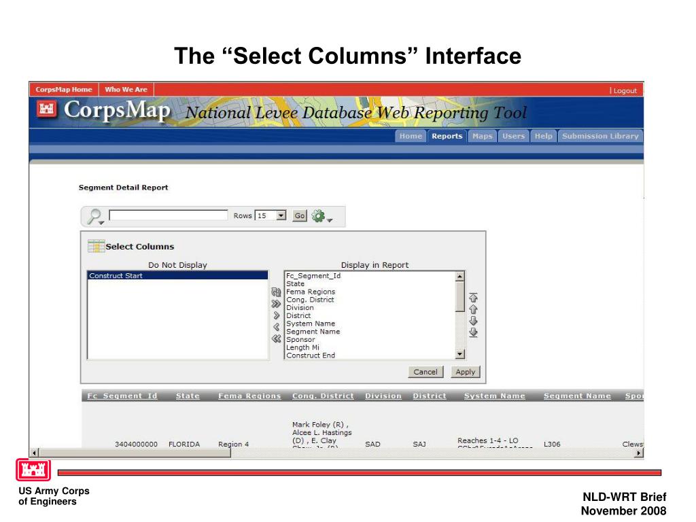This screenshot has width=696, height=522.
Task: Sort by Fc Segment Id column header
Action: click(122, 396)
